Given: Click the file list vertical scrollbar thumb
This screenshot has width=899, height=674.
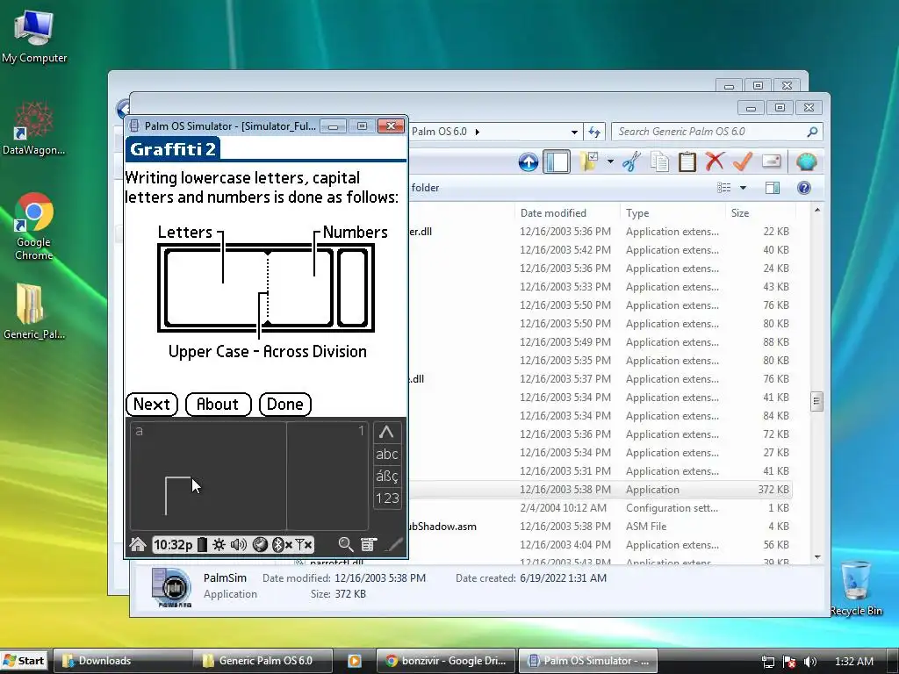Looking at the screenshot, I should (x=817, y=401).
